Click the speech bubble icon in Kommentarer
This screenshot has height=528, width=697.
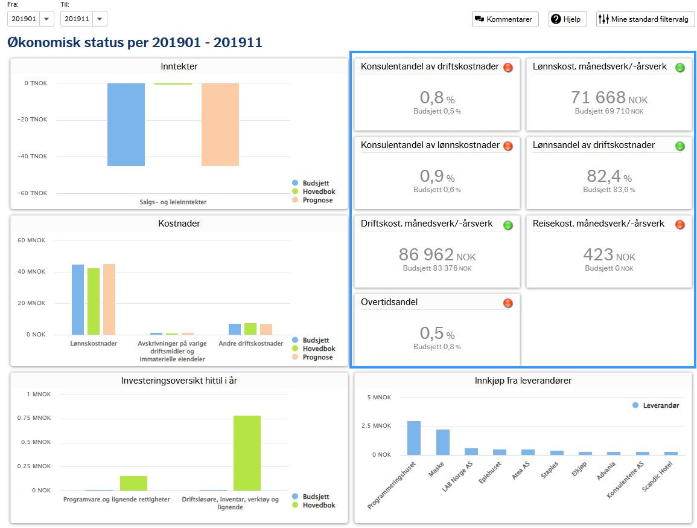pos(479,19)
